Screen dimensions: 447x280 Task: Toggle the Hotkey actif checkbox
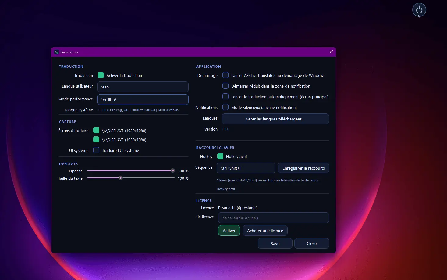[220, 156]
